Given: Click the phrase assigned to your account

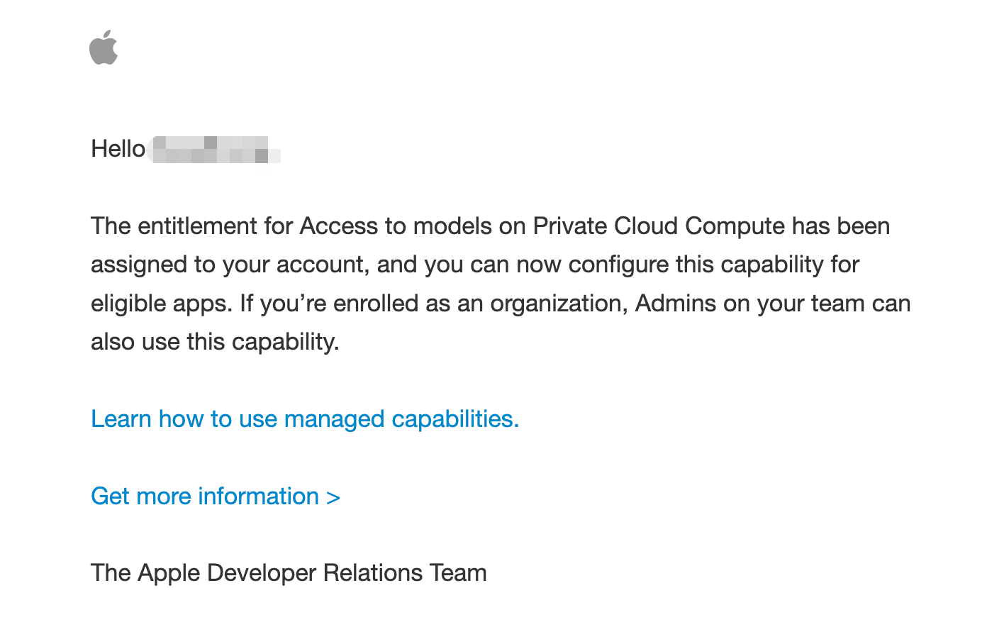Looking at the screenshot, I should [x=229, y=265].
